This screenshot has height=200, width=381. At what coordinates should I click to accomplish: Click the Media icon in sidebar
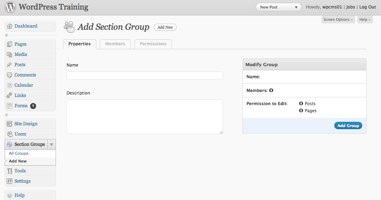[10, 55]
